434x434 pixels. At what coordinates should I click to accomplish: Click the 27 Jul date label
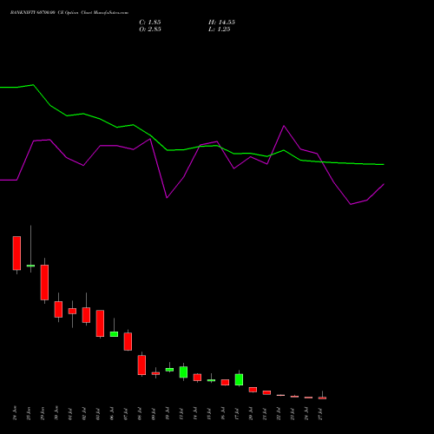tap(320, 414)
